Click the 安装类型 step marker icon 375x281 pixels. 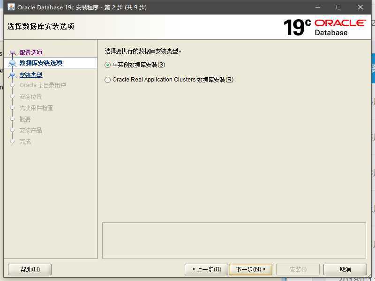point(13,75)
